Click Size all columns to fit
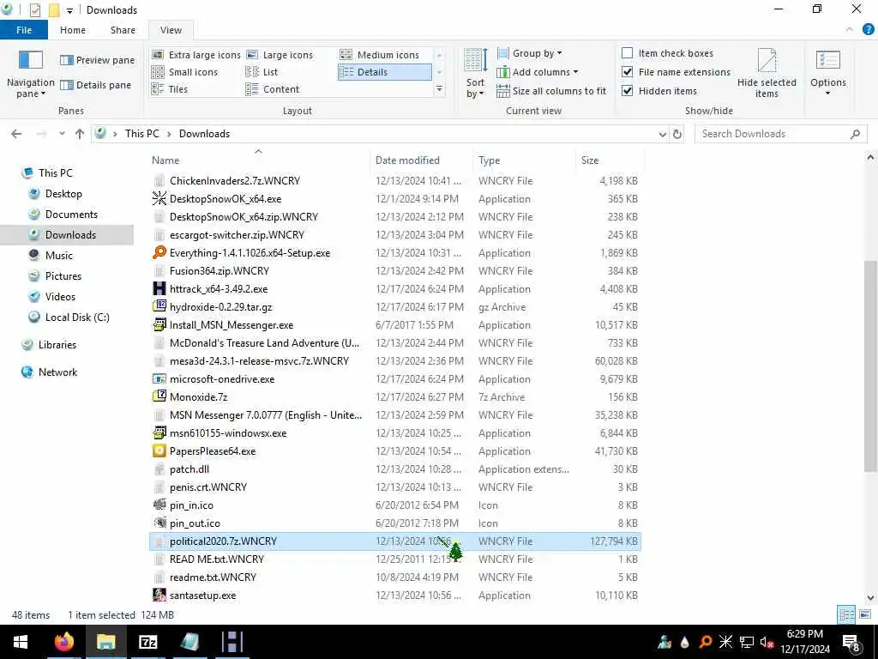This screenshot has width=878, height=659. pos(551,91)
